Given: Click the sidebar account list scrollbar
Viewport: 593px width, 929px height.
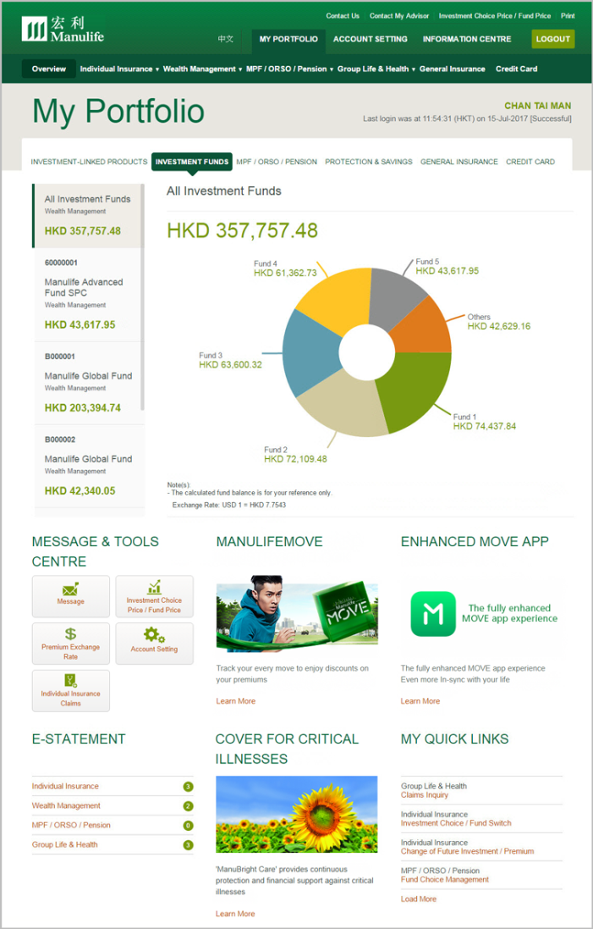Looking at the screenshot, I should coord(142,296).
